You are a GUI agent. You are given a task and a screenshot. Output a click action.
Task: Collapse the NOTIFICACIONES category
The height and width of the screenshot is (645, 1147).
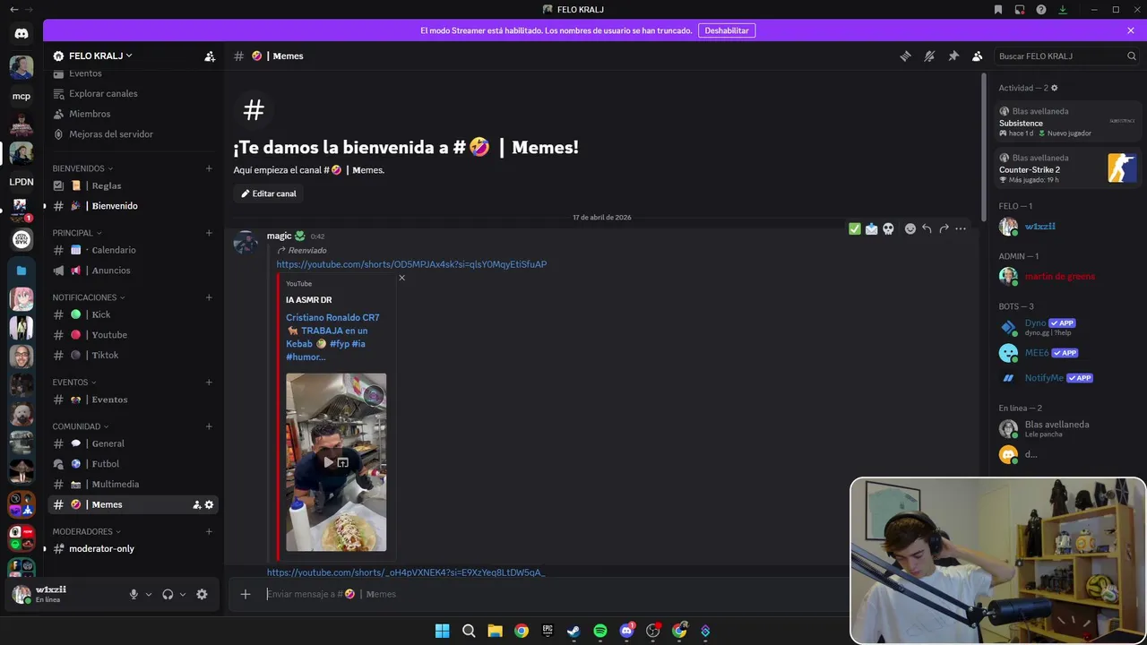coord(88,297)
